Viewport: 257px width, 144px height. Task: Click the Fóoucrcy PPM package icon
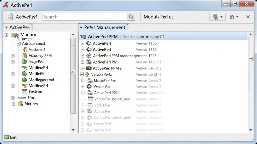[25, 56]
